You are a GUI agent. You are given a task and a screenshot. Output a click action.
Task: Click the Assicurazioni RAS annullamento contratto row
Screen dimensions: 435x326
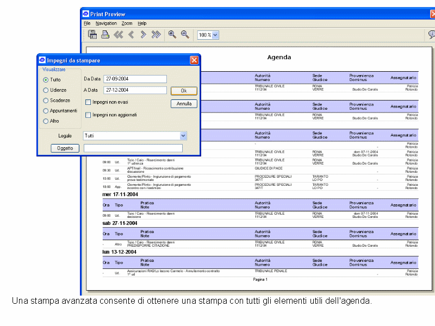coord(260,273)
